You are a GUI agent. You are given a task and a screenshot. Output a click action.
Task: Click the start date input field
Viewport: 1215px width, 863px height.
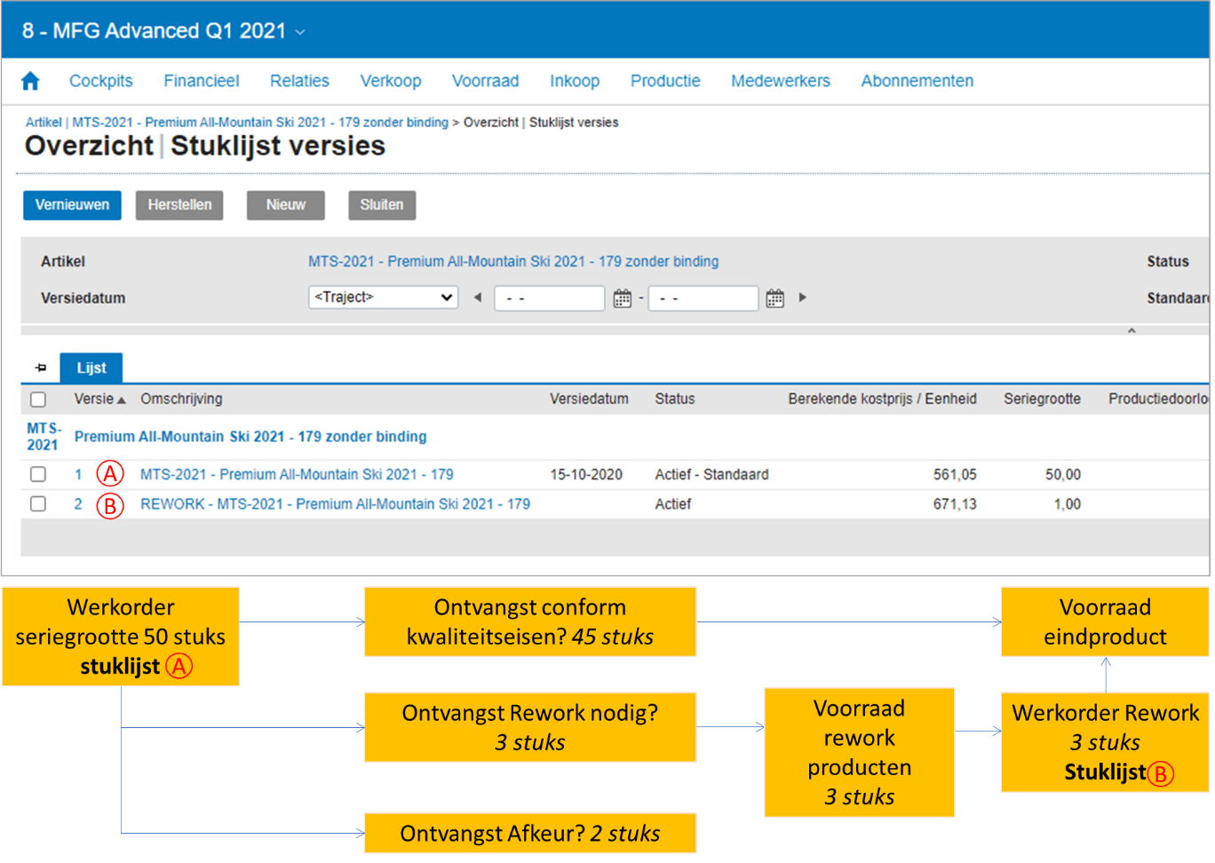(x=549, y=298)
